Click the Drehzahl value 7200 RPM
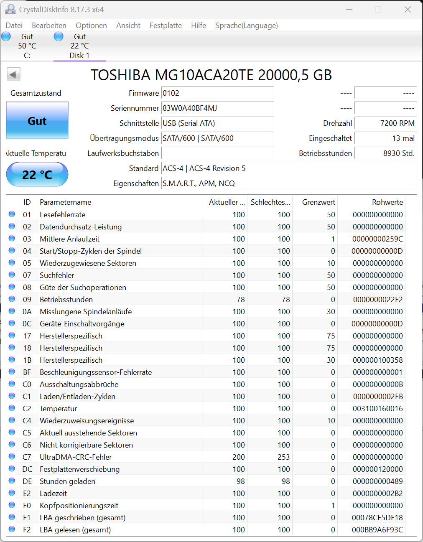 pyautogui.click(x=385, y=123)
